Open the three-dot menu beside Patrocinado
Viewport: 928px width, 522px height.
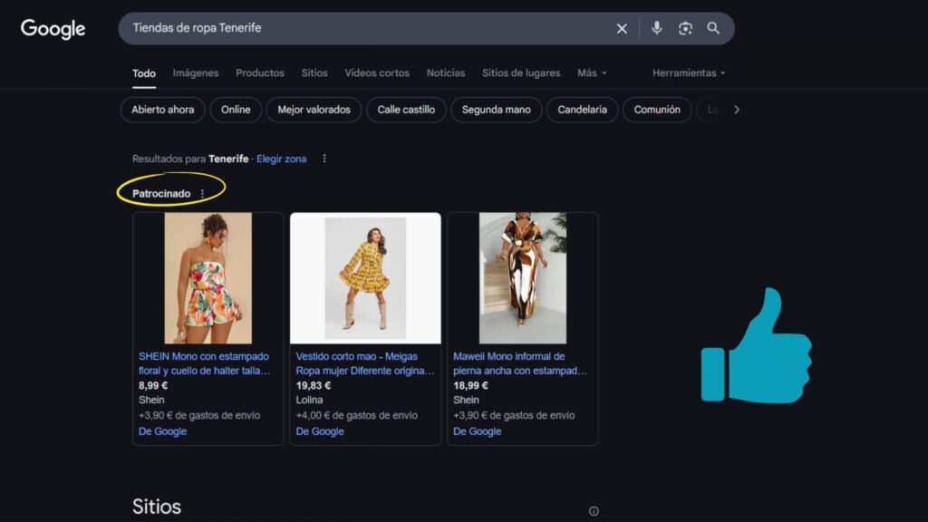tap(202, 194)
